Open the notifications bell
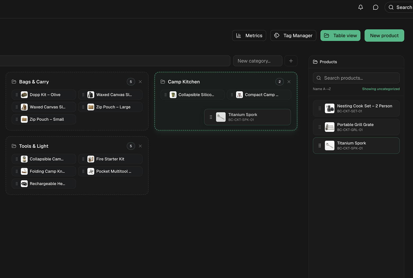The height and width of the screenshot is (278, 413). click(361, 7)
